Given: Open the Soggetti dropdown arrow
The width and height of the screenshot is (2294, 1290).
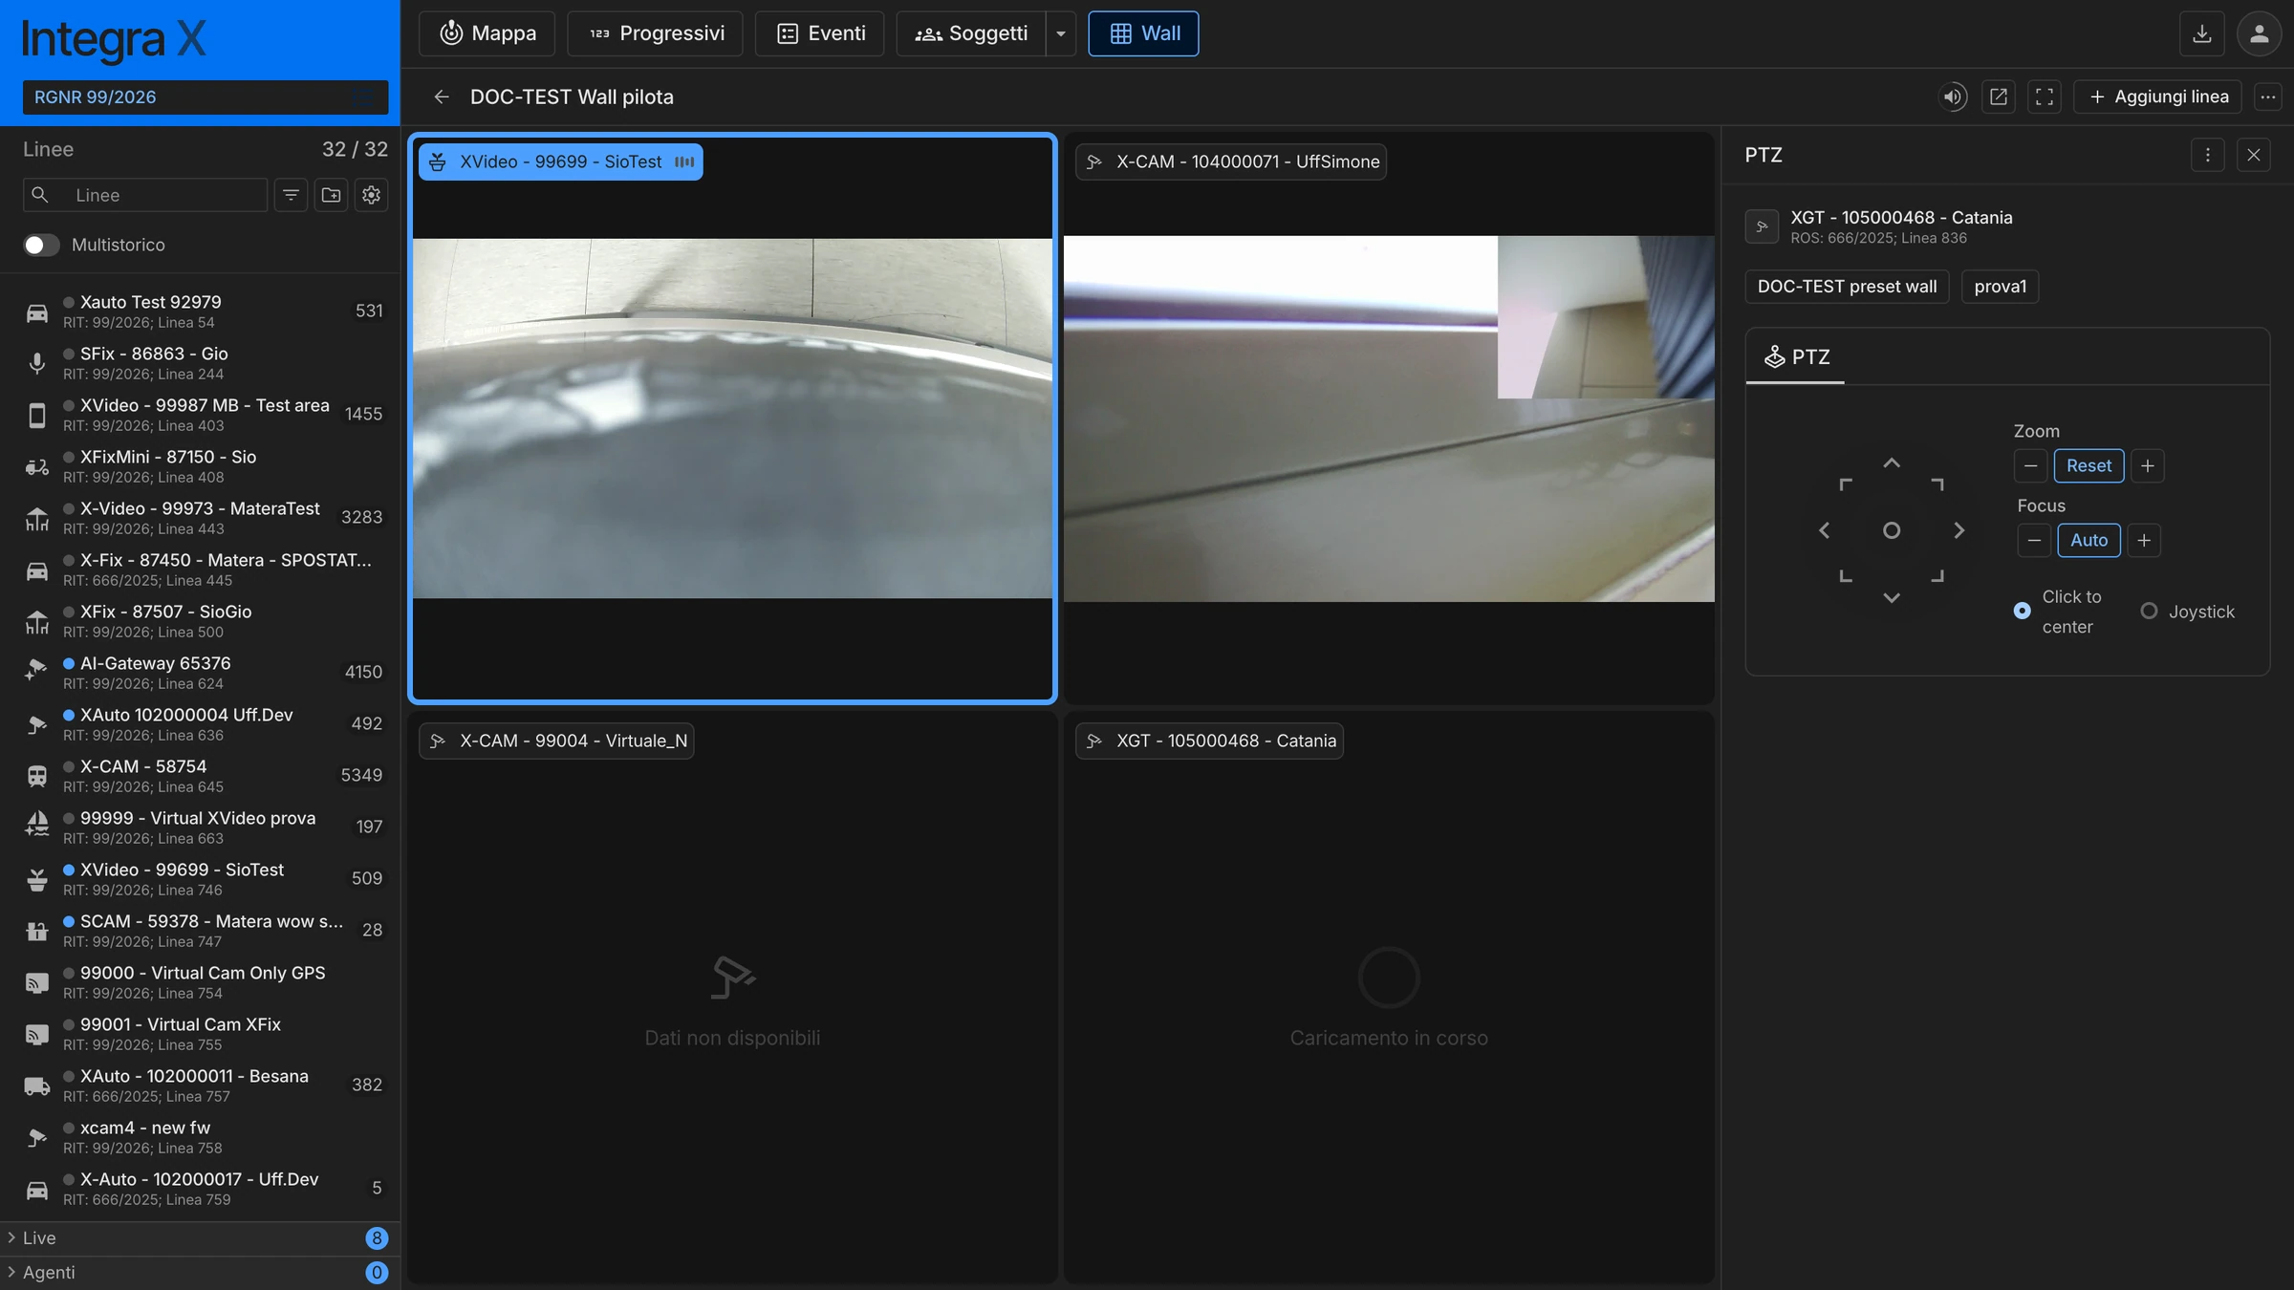Looking at the screenshot, I should pyautogui.click(x=1060, y=33).
